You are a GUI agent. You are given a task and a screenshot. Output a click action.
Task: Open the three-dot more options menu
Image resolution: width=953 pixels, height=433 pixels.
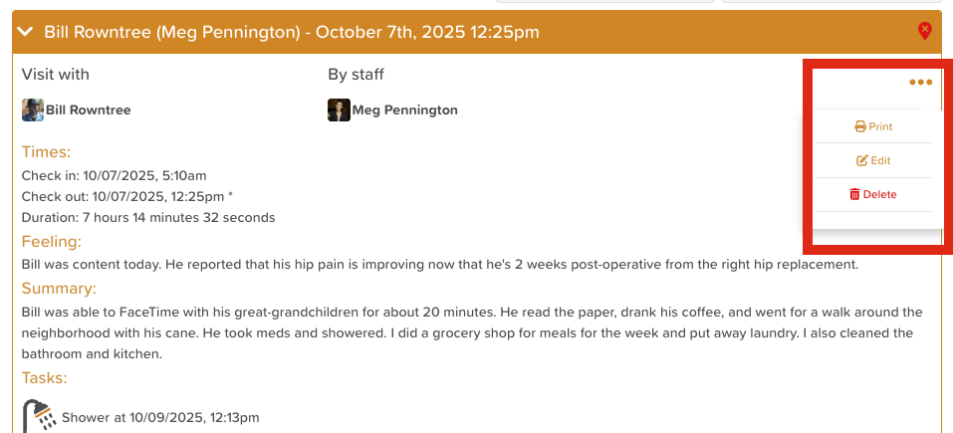(x=920, y=83)
